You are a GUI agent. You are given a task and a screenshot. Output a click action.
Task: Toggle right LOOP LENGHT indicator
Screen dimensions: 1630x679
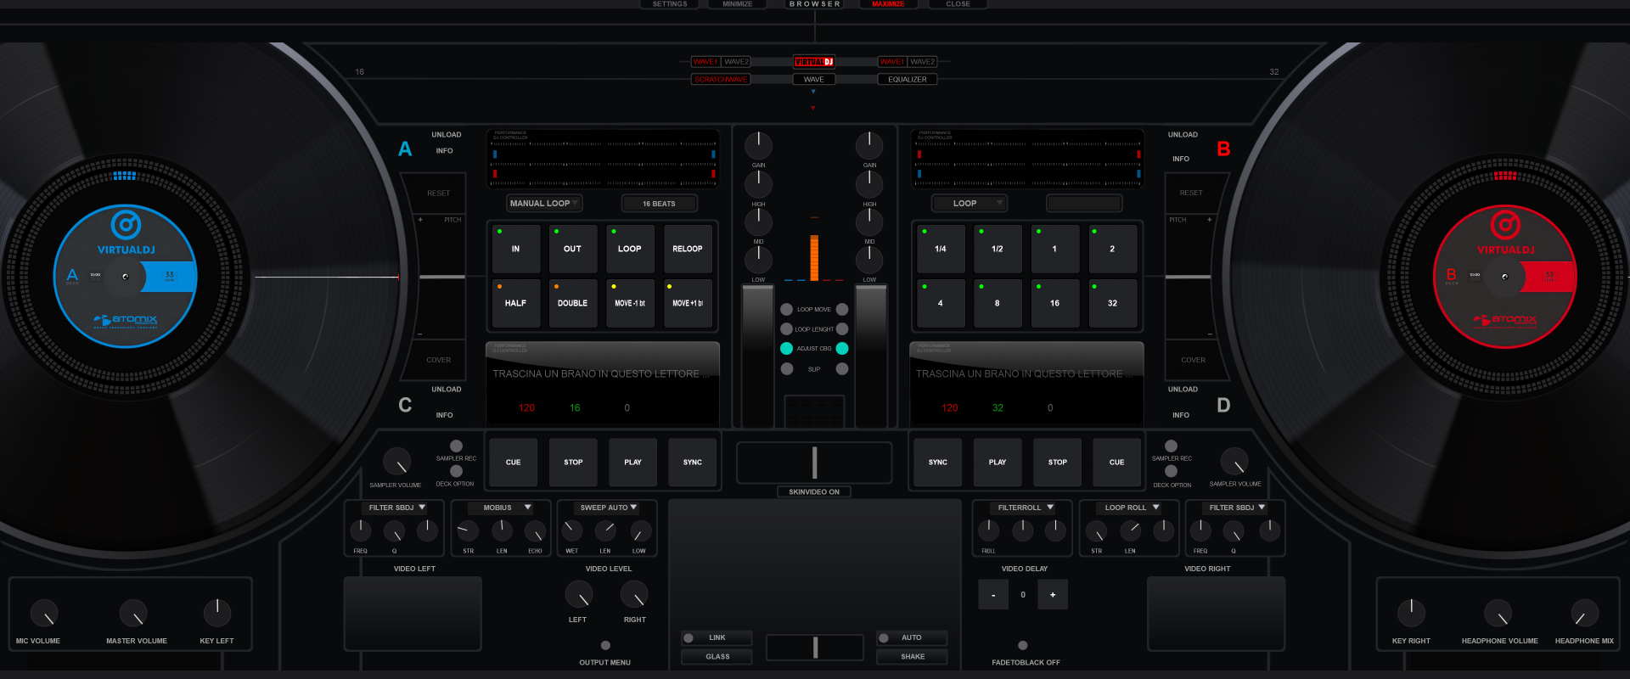[842, 329]
